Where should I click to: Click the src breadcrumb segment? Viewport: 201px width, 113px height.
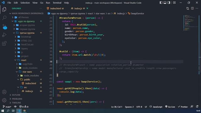pyautogui.click(x=109, y=13)
